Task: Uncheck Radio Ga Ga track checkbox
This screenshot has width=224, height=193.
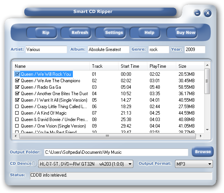Action: 17,87
